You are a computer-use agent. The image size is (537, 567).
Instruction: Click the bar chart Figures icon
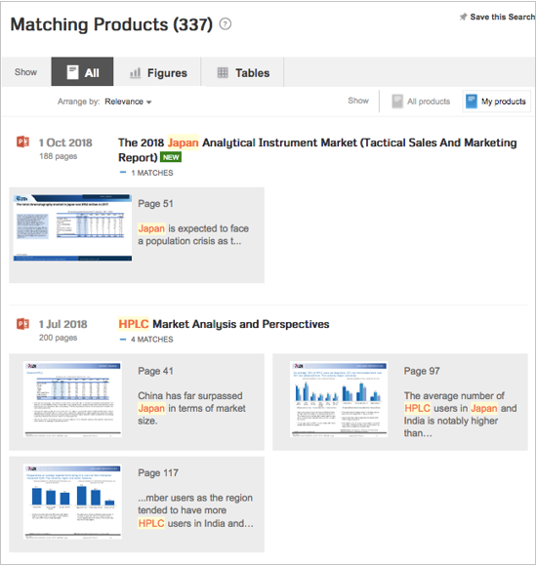135,72
